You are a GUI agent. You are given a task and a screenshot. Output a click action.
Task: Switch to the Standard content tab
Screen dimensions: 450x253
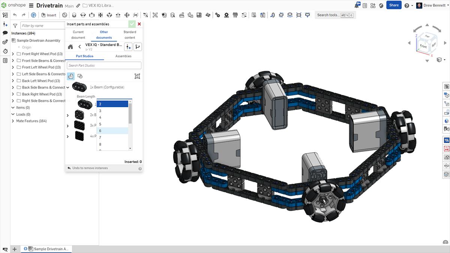[130, 34]
